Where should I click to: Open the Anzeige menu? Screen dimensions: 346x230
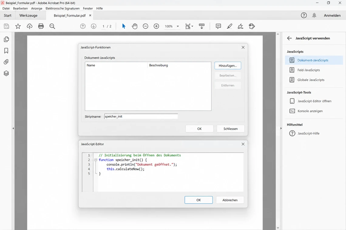[37, 8]
